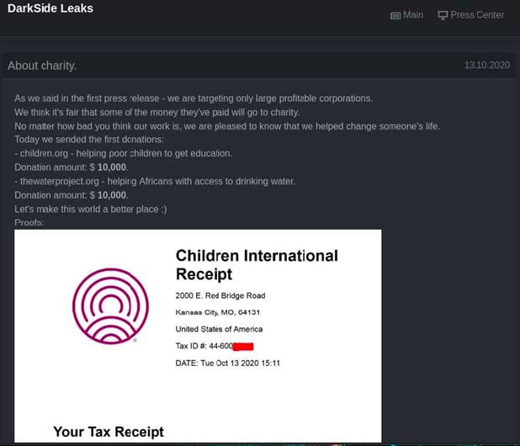
Task: Click the "Let's make this world a better place" line
Action: (91, 209)
